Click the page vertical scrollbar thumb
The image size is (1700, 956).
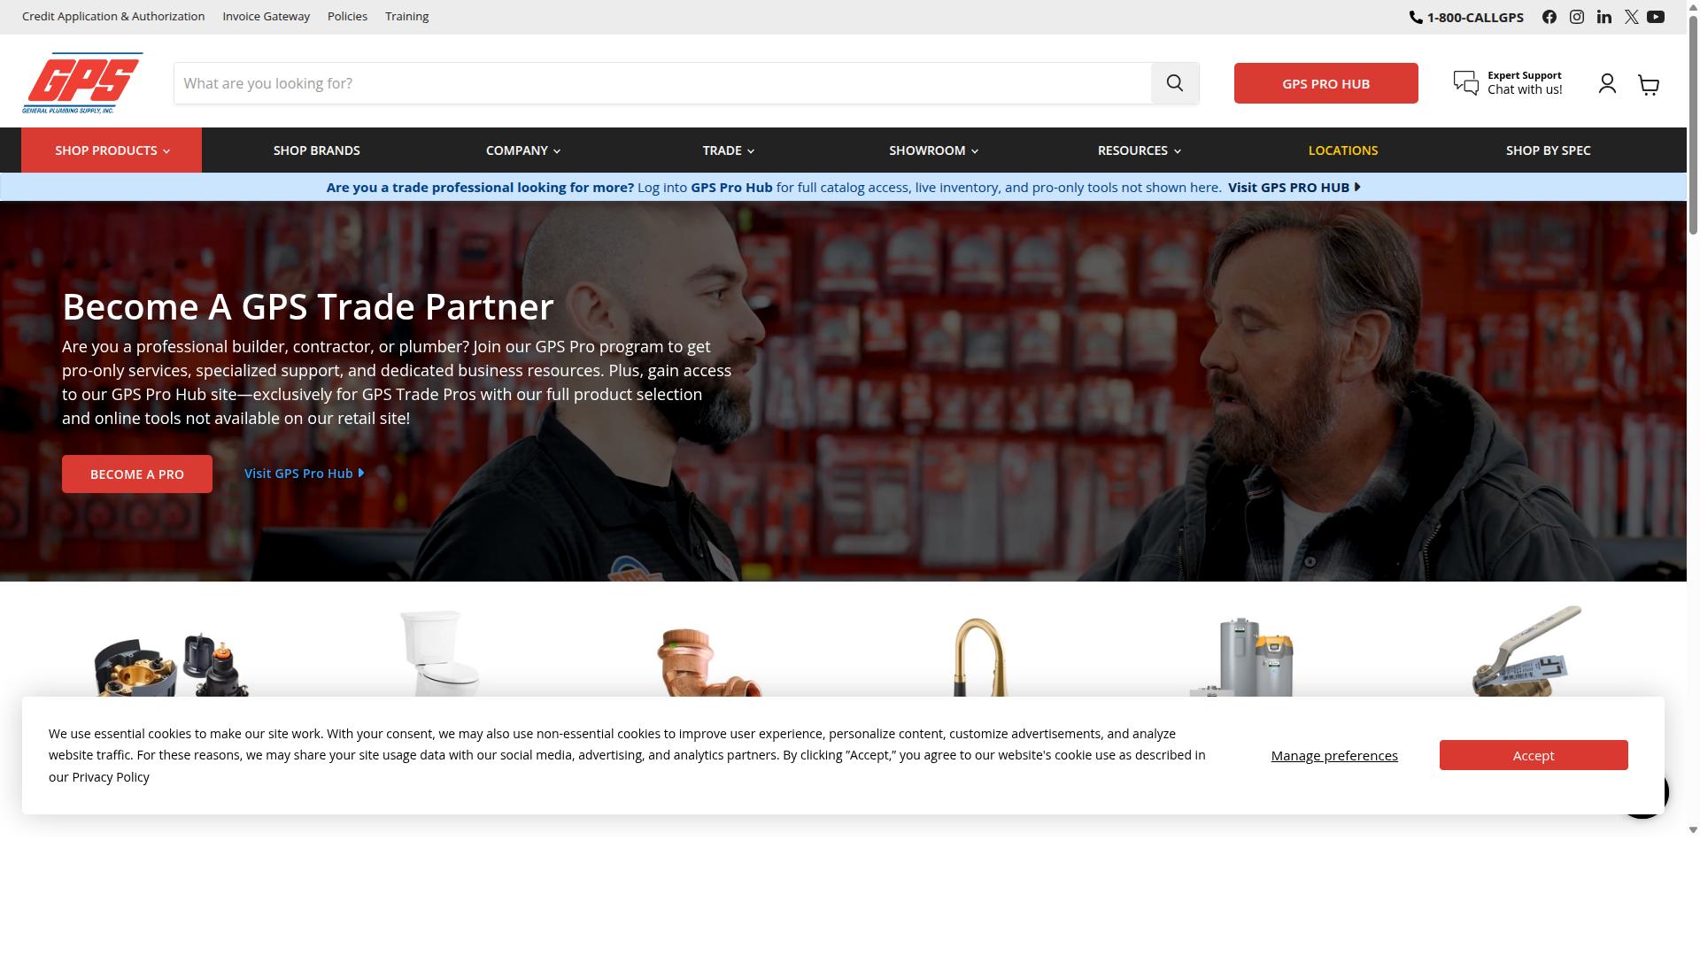click(1693, 124)
